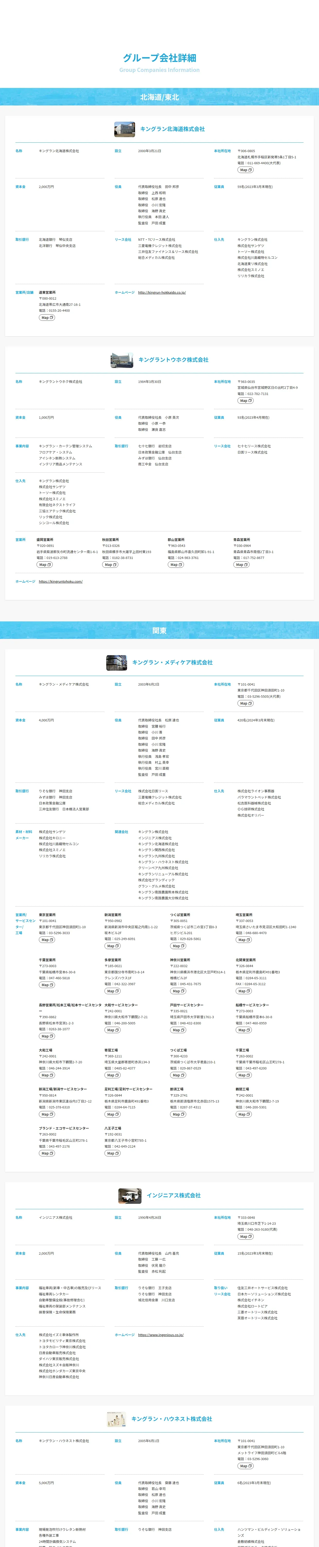Open Map for 大和サービスセンター

point(112,1030)
